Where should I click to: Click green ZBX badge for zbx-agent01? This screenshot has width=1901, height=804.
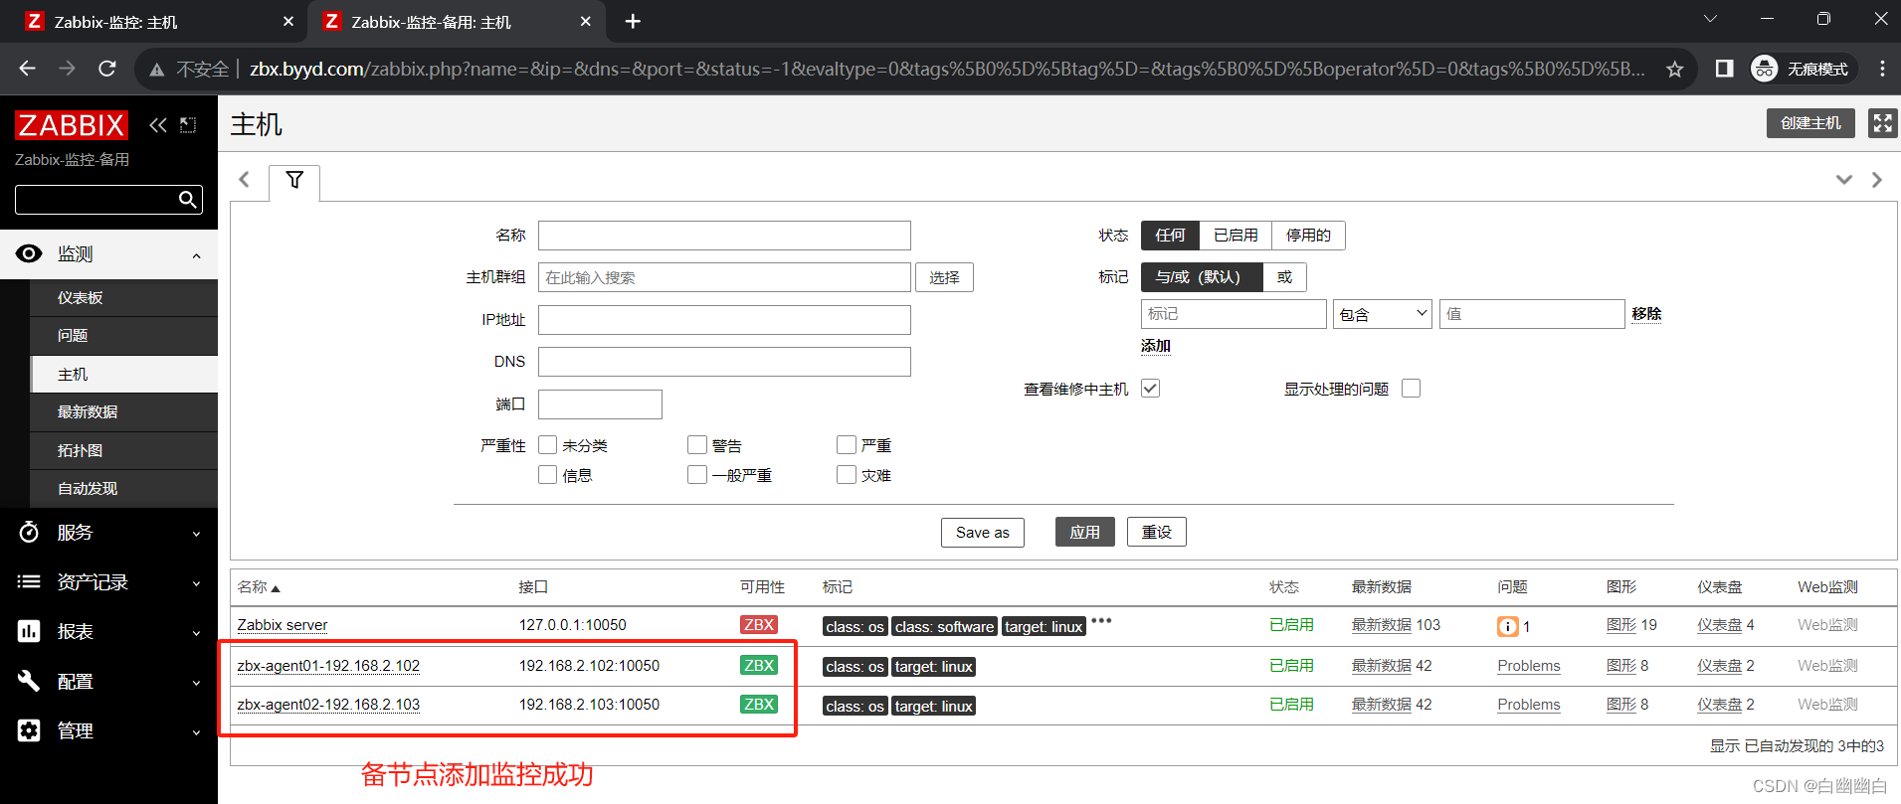(759, 666)
